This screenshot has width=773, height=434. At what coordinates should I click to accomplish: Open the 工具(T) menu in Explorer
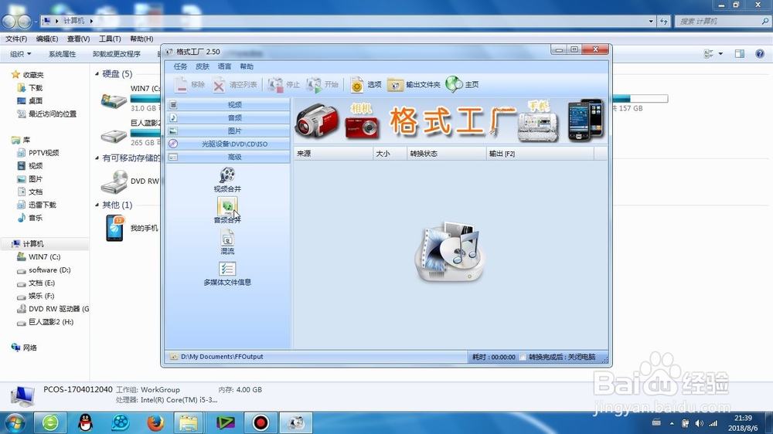click(110, 39)
